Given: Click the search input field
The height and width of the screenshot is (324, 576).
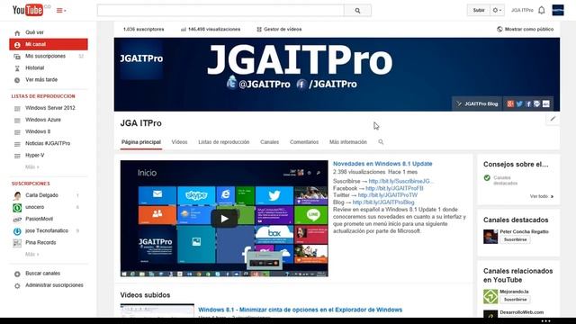Looking at the screenshot, I should pyautogui.click(x=220, y=11).
